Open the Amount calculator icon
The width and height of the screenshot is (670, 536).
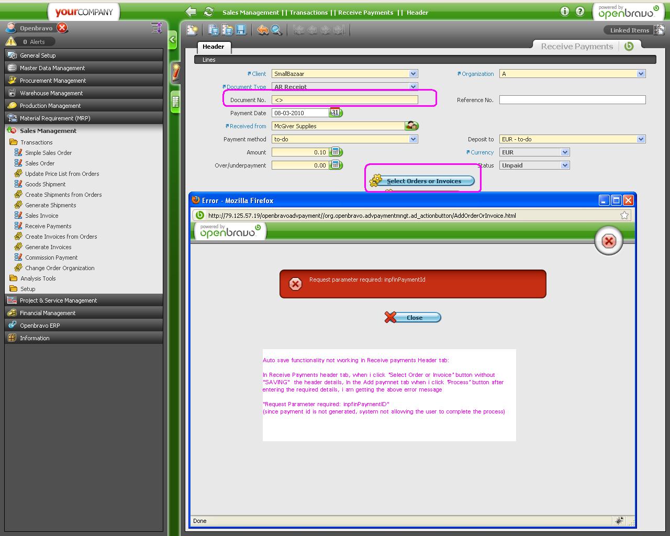pyautogui.click(x=337, y=152)
